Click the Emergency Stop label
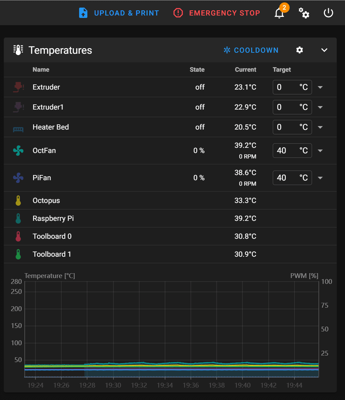The height and width of the screenshot is (400, 345). [225, 13]
